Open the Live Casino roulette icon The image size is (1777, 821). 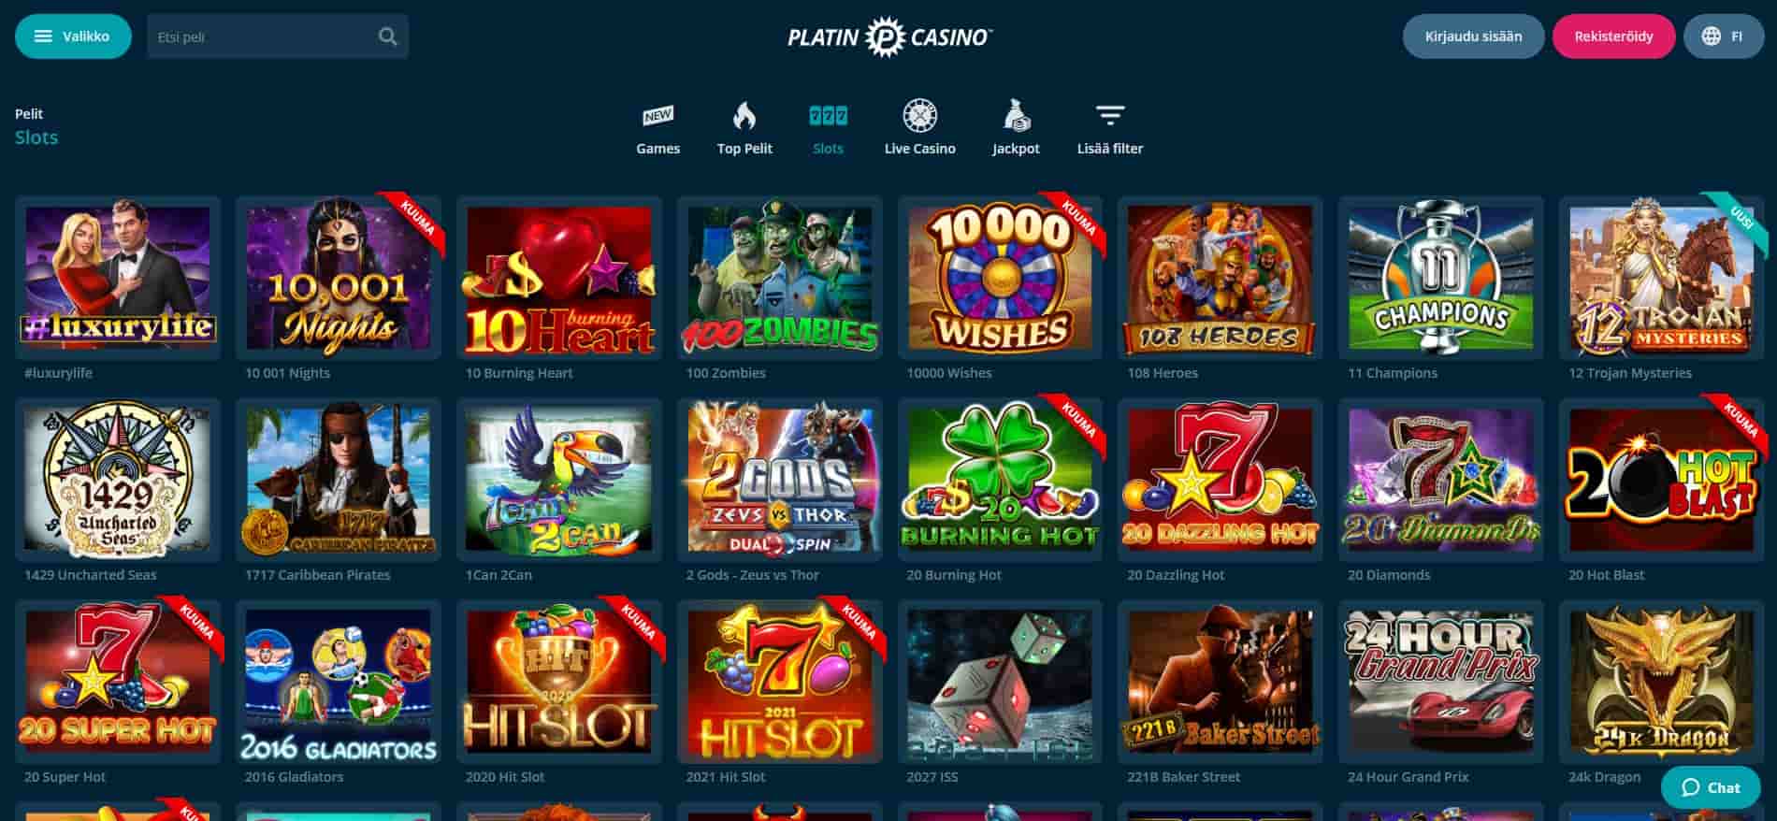[919, 116]
